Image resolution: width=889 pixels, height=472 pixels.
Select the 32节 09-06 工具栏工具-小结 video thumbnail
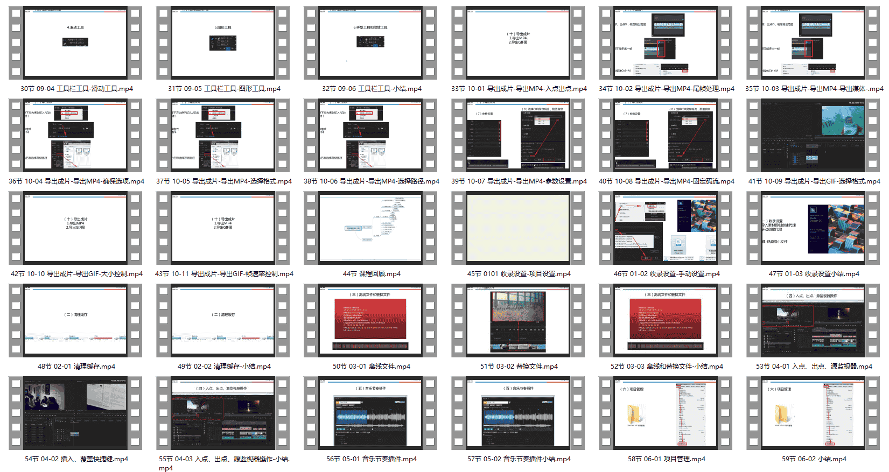370,43
